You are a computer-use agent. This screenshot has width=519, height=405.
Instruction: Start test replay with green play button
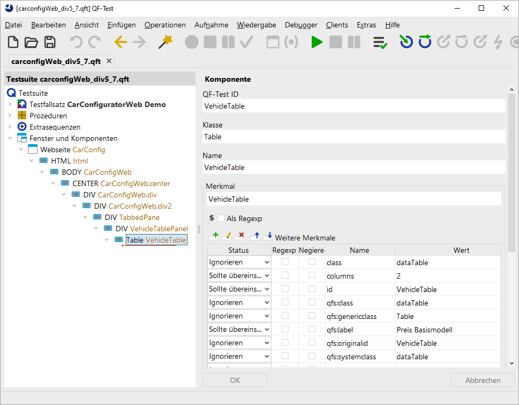(317, 42)
